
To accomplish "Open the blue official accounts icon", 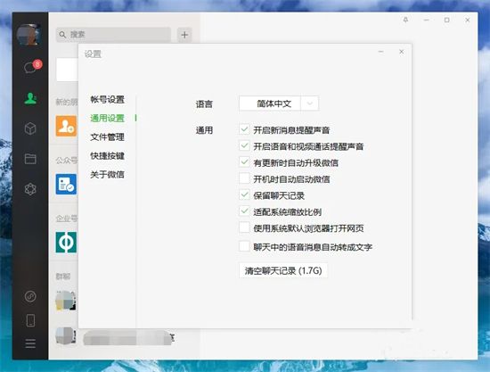I will (66, 185).
